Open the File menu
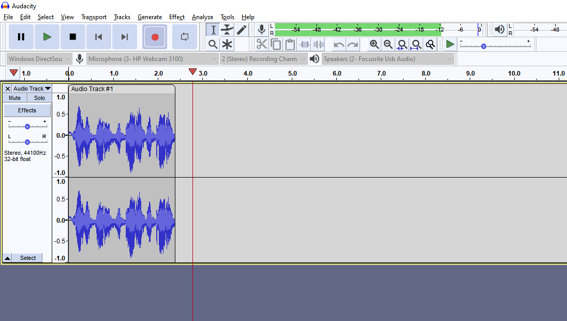This screenshot has width=567, height=321. click(x=8, y=17)
